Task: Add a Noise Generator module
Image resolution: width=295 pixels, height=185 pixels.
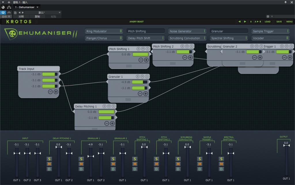Action: [187, 31]
